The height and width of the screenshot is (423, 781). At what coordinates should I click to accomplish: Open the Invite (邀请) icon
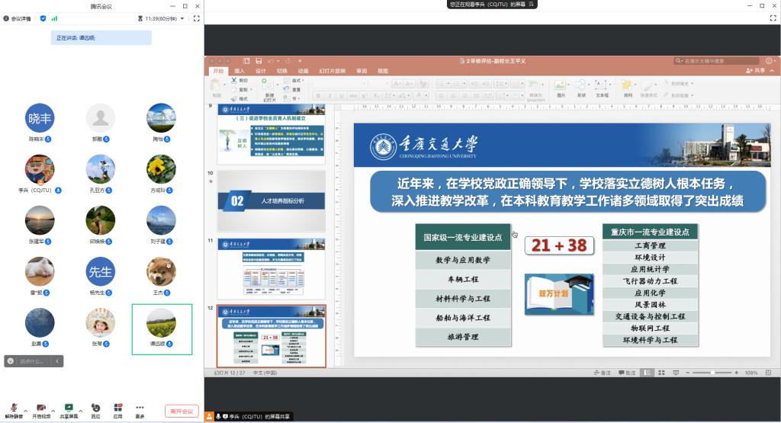point(95,408)
